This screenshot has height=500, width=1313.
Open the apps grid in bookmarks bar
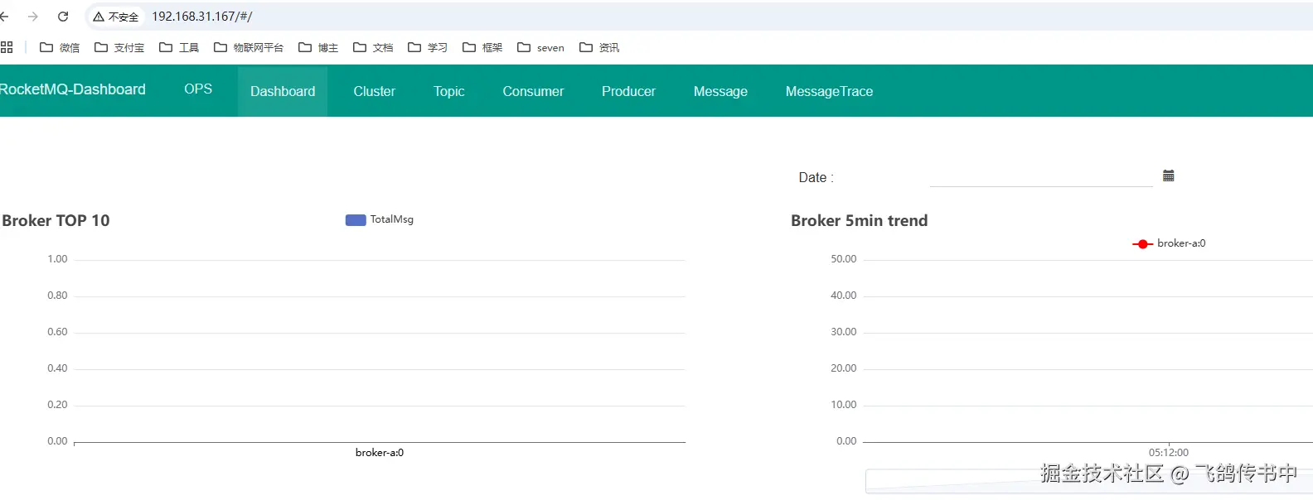tap(7, 47)
